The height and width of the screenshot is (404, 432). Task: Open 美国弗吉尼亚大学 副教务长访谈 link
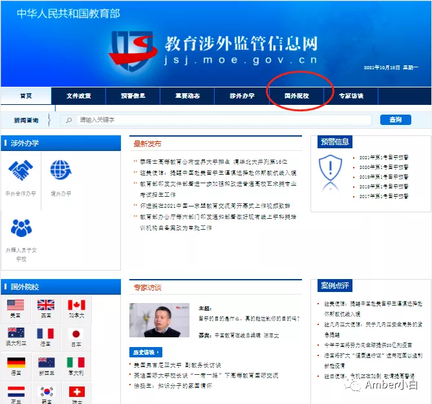click(x=177, y=365)
